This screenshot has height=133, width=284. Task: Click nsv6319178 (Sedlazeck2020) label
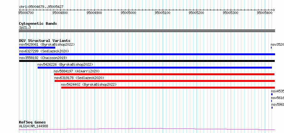pyautogui.click(x=79, y=78)
